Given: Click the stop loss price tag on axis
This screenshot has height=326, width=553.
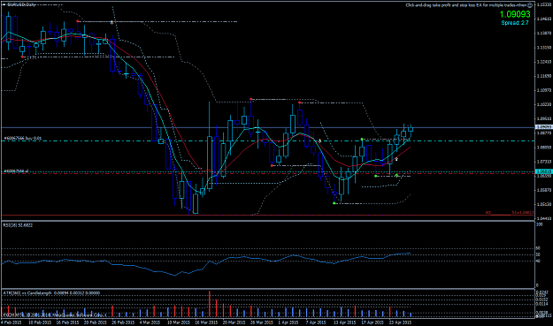Looking at the screenshot, I should tap(544, 171).
